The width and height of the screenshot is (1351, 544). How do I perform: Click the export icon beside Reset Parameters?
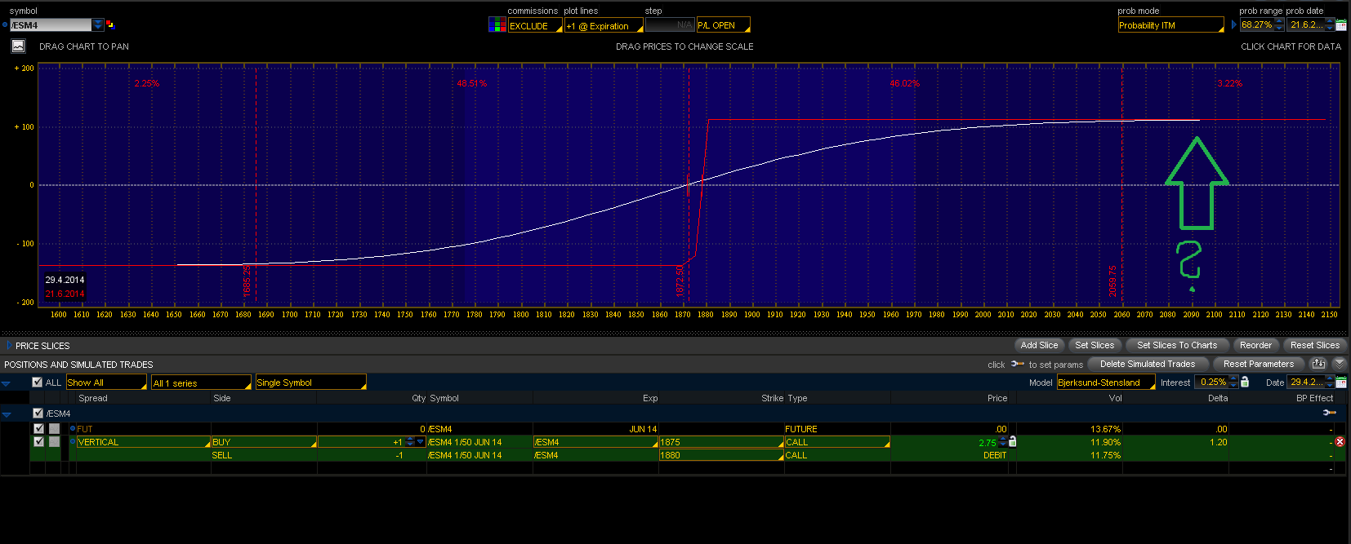tap(1318, 364)
